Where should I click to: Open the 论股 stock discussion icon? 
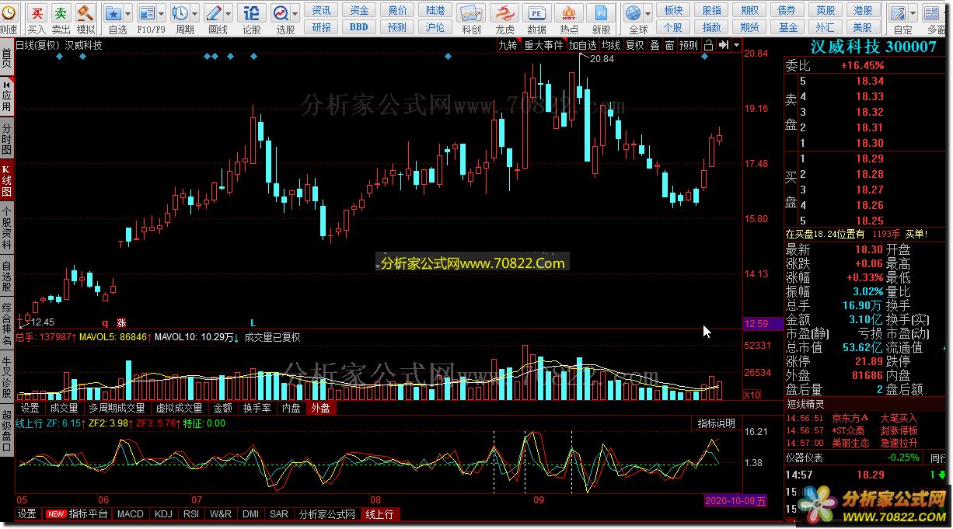(x=251, y=13)
